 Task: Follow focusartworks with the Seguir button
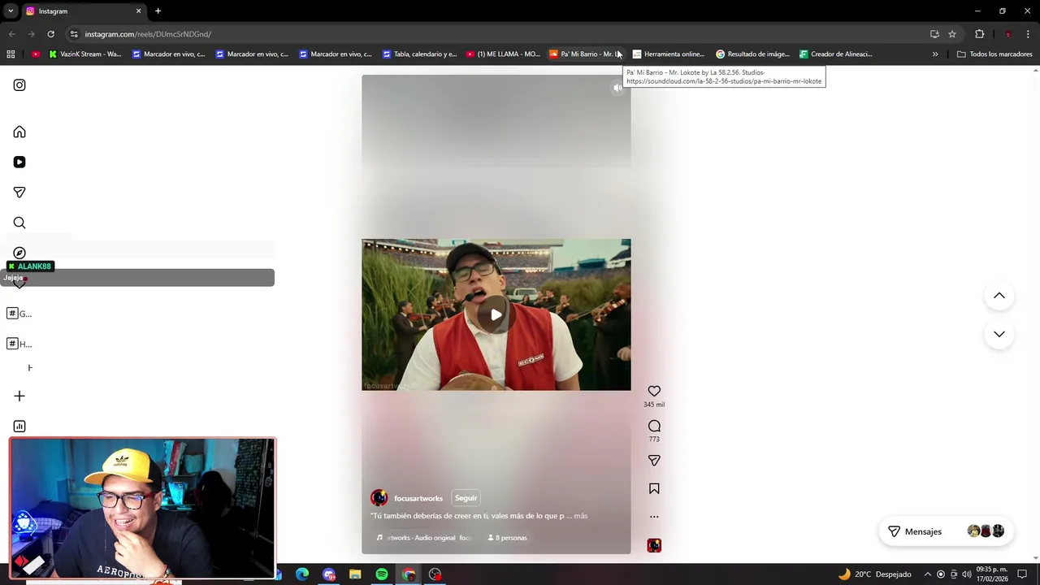(466, 498)
